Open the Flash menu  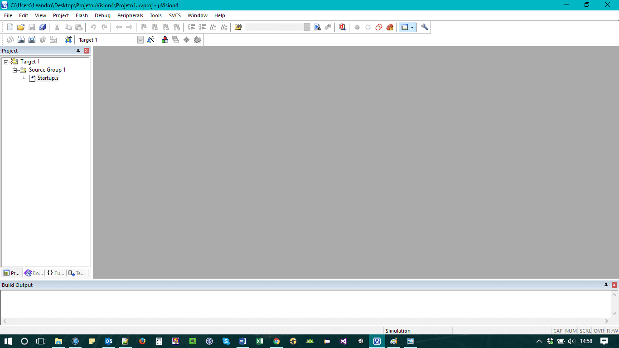click(x=82, y=15)
